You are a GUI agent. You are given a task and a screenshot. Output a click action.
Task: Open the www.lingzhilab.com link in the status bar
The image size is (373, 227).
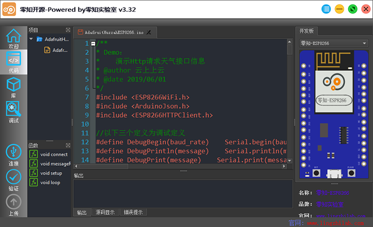tap(336, 223)
